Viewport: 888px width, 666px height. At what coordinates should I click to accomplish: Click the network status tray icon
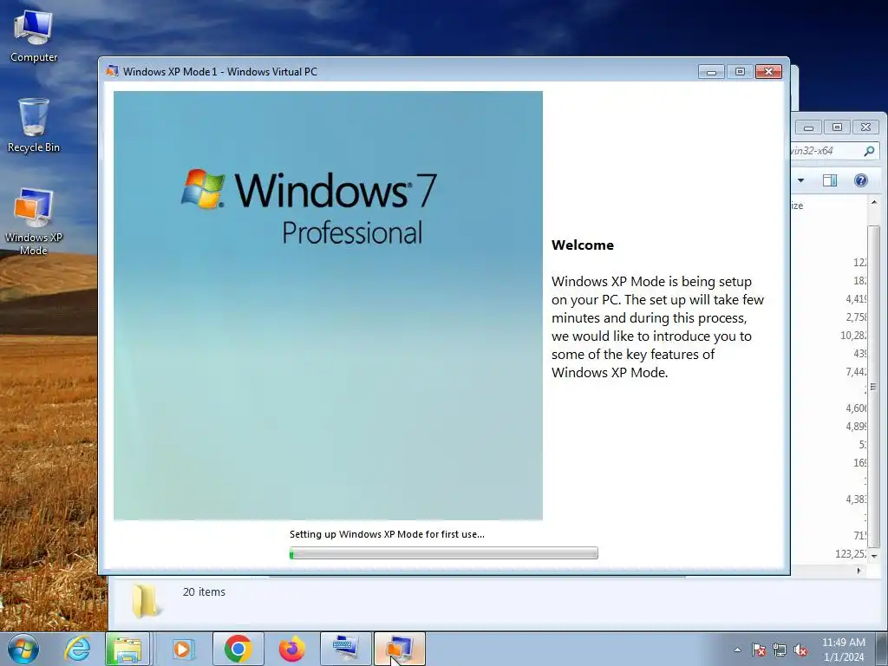(780, 650)
